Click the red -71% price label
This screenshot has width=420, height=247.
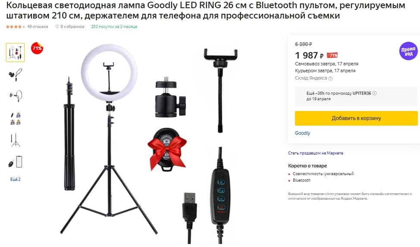pos(332,56)
